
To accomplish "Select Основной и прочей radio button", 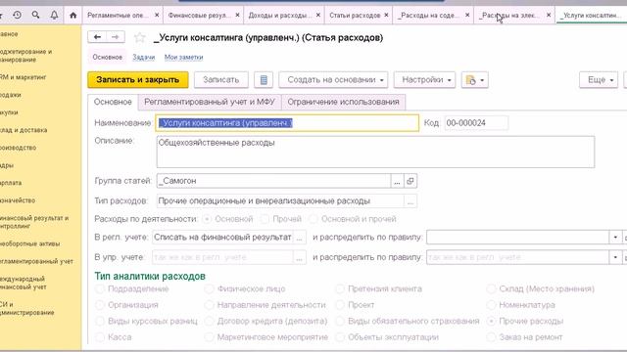I will tap(313, 219).
